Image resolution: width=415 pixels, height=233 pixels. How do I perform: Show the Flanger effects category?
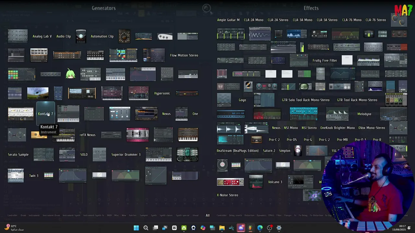pos(288,216)
